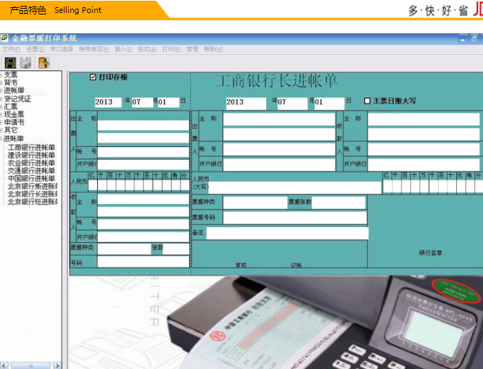Viewport: 483px width, 369px height.
Task: Click main form 出票人 帐号 field
Action: 279,149
